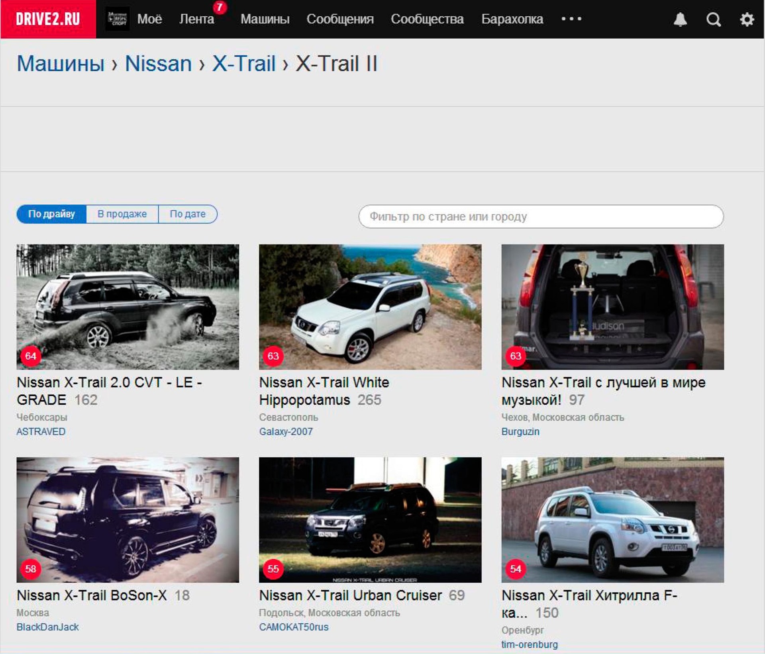Open the Сообщества menu item
Screen dimensions: 765x654
click(427, 19)
